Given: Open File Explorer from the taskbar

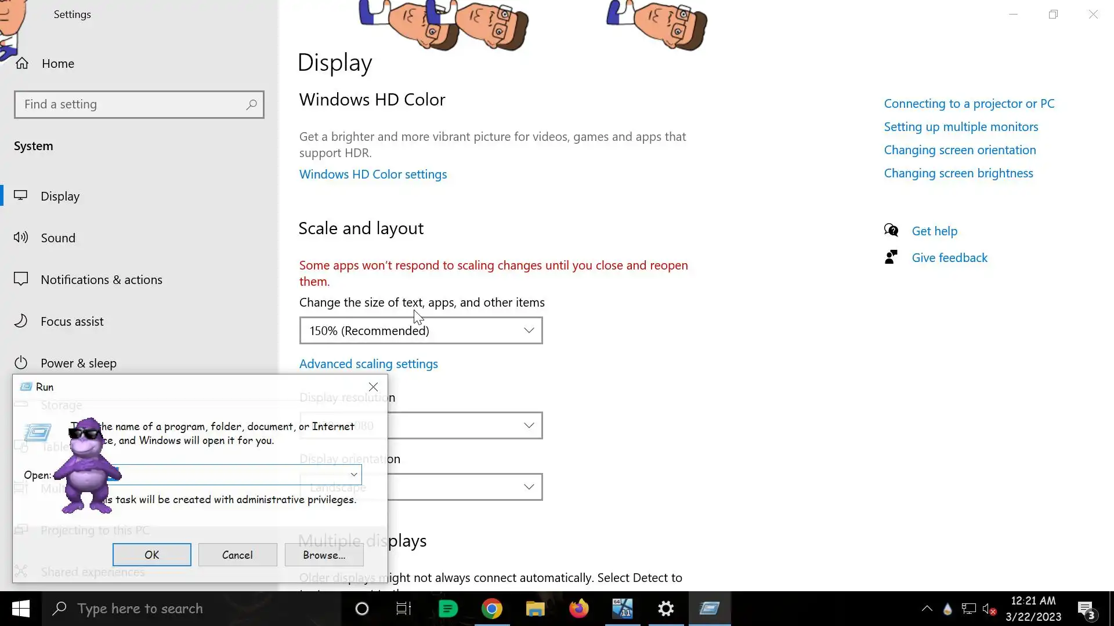Looking at the screenshot, I should point(535,609).
